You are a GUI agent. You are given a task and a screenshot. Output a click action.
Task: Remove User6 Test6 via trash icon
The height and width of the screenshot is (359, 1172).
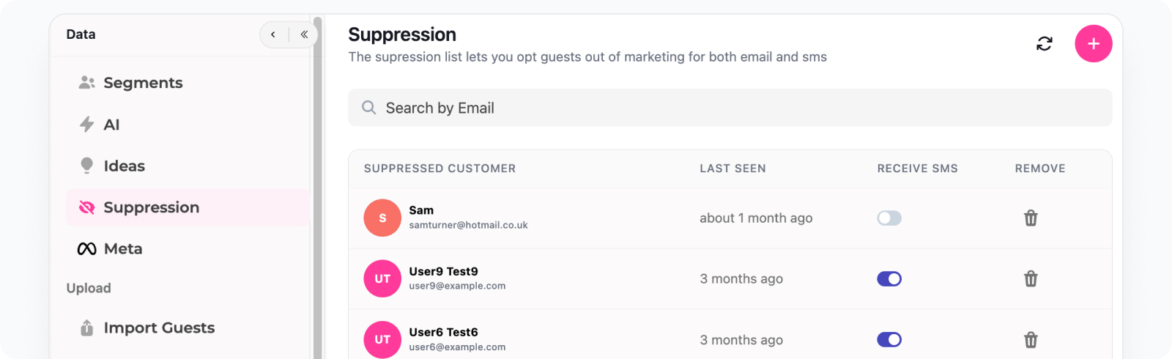pyautogui.click(x=1031, y=339)
